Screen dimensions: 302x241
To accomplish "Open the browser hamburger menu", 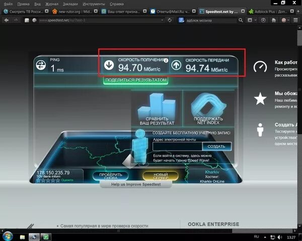I will tap(295, 20).
